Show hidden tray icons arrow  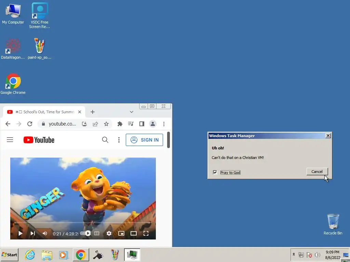(294, 254)
